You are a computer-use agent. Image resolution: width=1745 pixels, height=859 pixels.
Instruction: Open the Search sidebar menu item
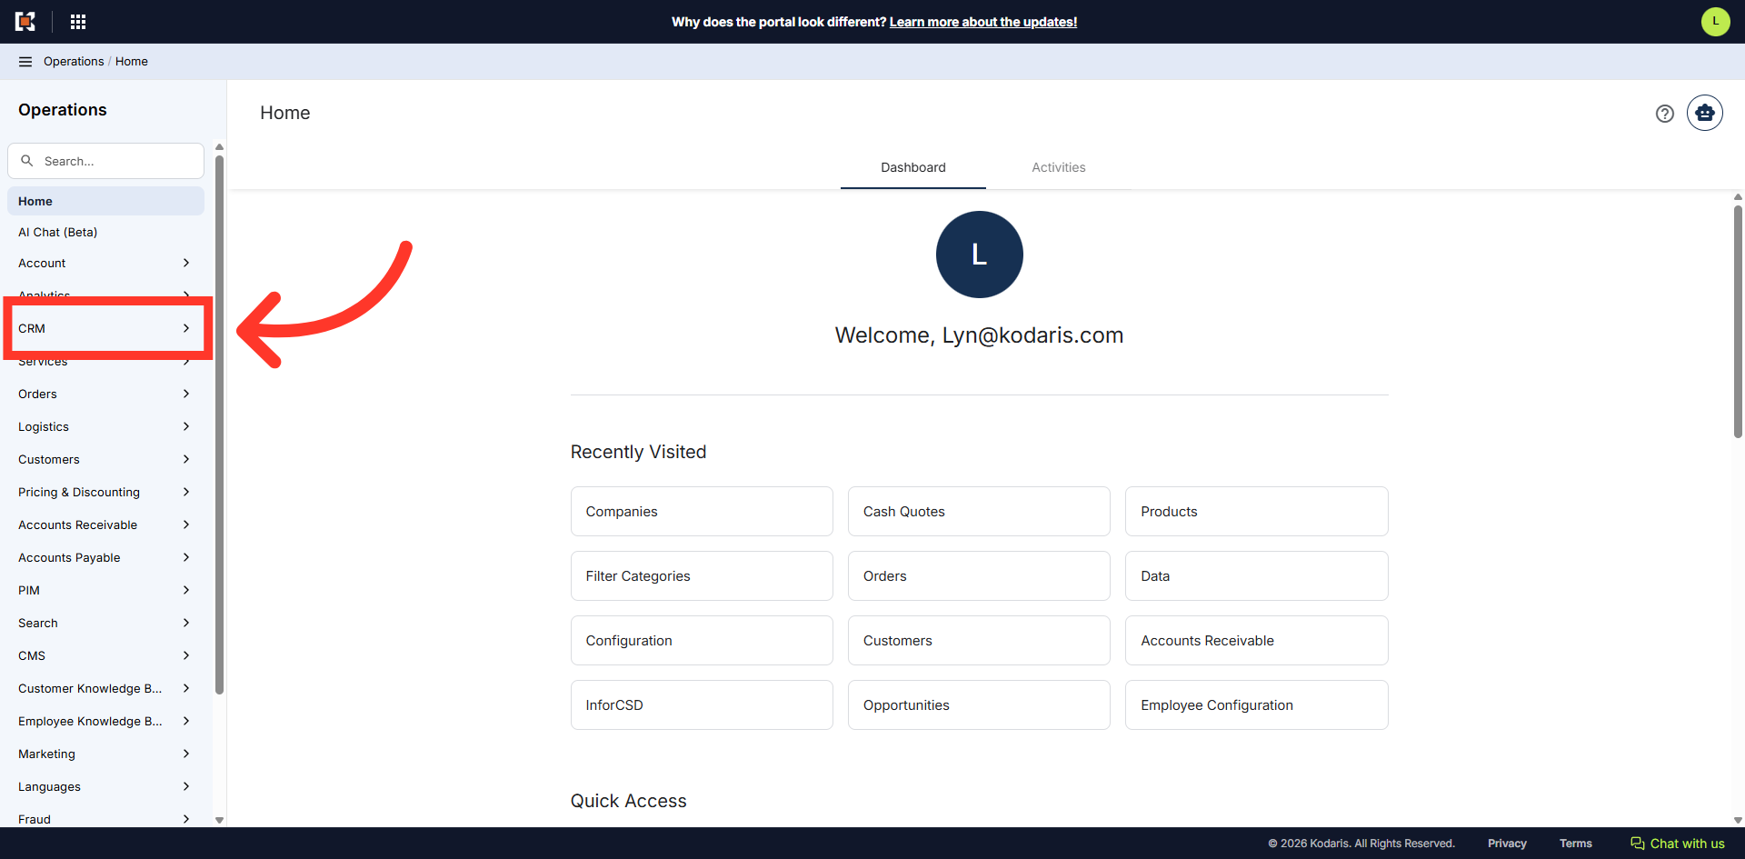pyautogui.click(x=105, y=623)
